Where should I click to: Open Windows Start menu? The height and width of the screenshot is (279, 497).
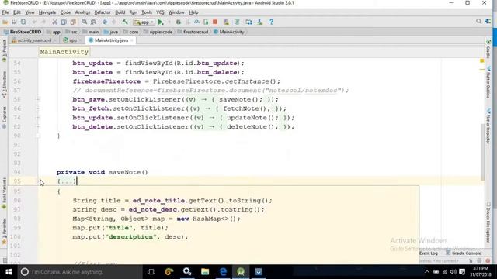click(x=9, y=272)
